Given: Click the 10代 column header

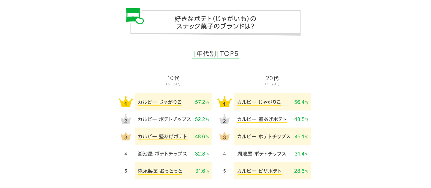Looking at the screenshot, I should coord(173,78).
